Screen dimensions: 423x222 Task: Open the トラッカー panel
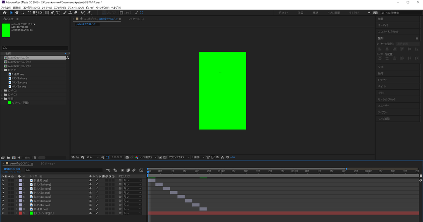tap(383, 80)
